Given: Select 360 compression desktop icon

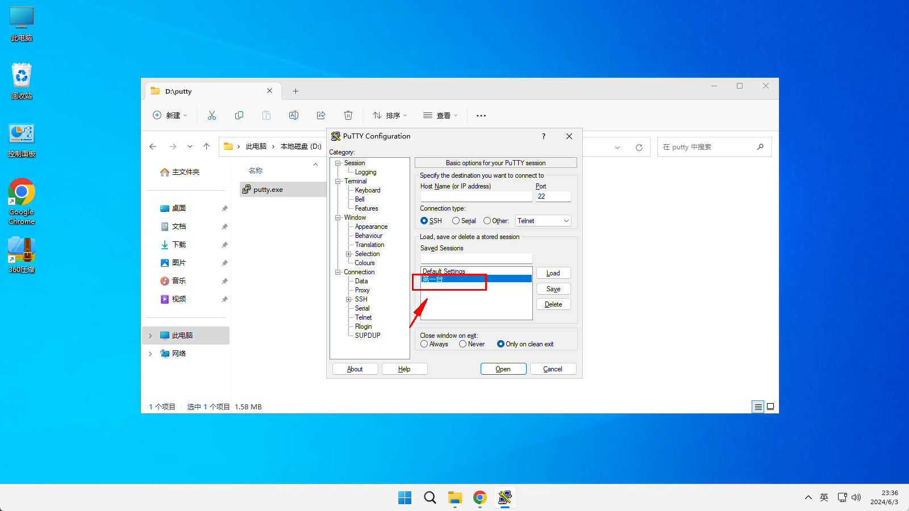Looking at the screenshot, I should pyautogui.click(x=22, y=256).
